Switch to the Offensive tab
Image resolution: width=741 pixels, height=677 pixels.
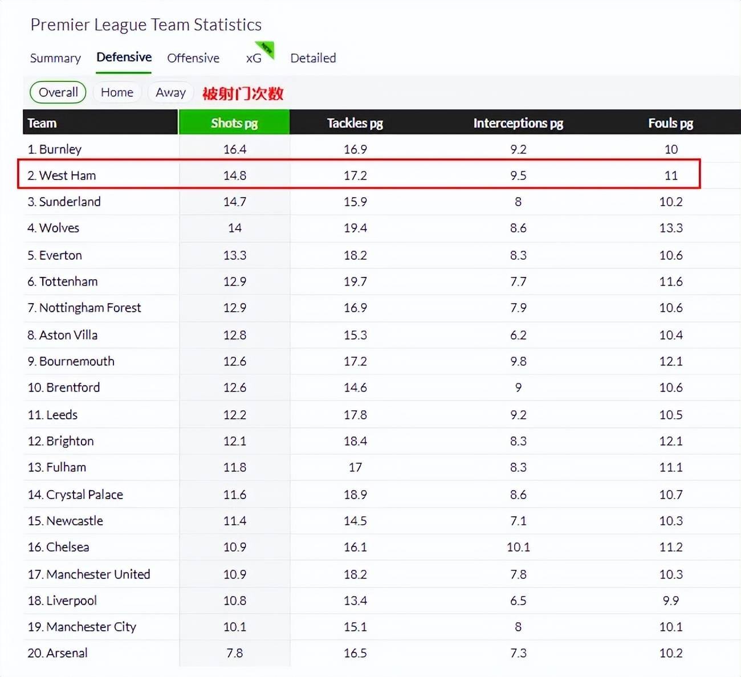[193, 58]
